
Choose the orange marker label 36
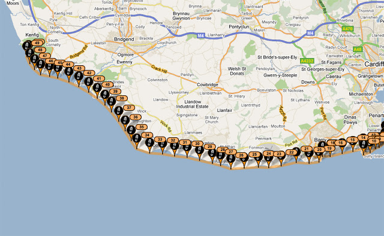point(136,117)
